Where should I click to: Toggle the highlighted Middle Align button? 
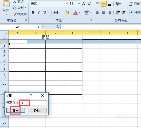pos(104,4)
